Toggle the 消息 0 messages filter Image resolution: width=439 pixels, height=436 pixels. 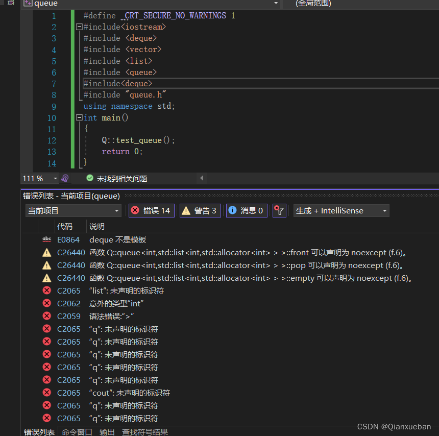click(x=247, y=210)
